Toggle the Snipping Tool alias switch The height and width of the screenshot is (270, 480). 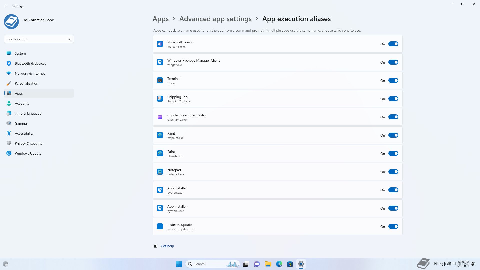point(393,99)
